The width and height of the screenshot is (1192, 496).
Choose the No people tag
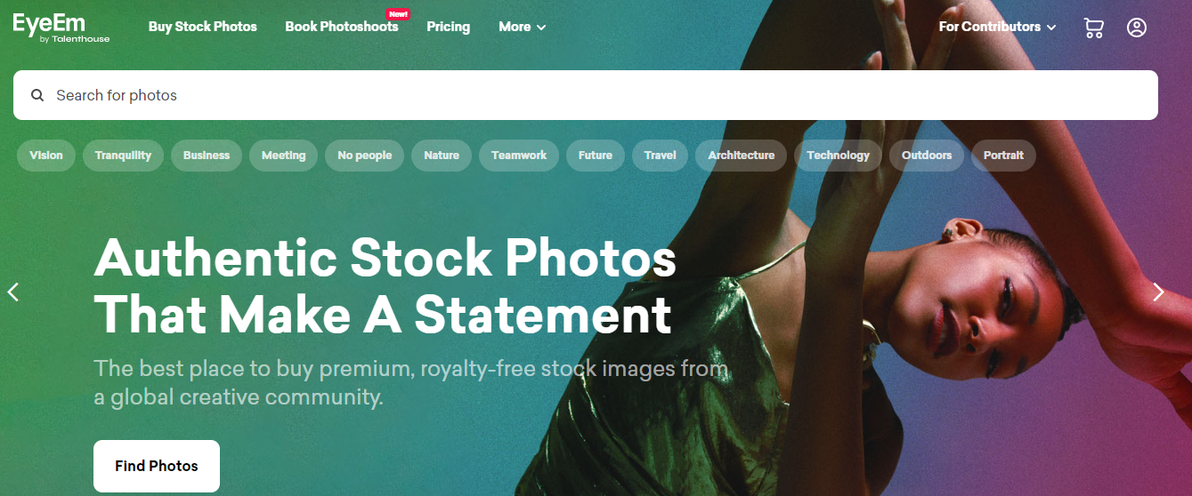click(x=365, y=156)
